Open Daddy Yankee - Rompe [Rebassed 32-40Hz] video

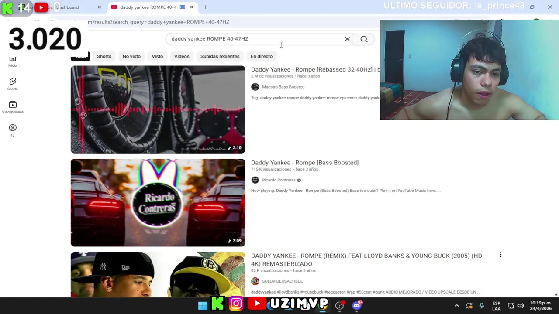315,69
